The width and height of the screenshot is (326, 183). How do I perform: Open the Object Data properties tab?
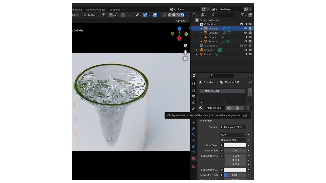pyautogui.click(x=194, y=152)
